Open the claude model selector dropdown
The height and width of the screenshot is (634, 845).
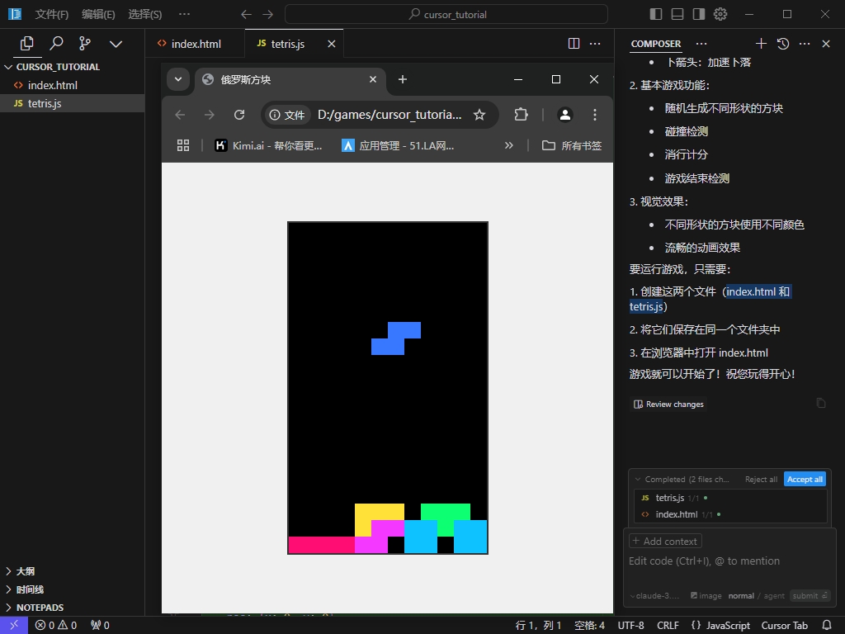(656, 596)
